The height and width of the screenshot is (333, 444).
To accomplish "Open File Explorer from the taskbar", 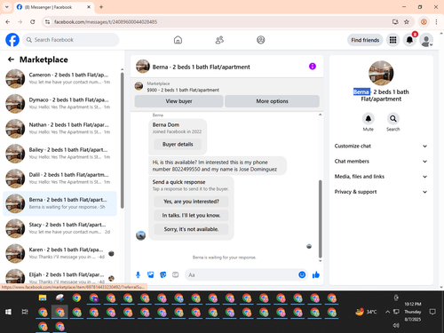I will coord(43,297).
